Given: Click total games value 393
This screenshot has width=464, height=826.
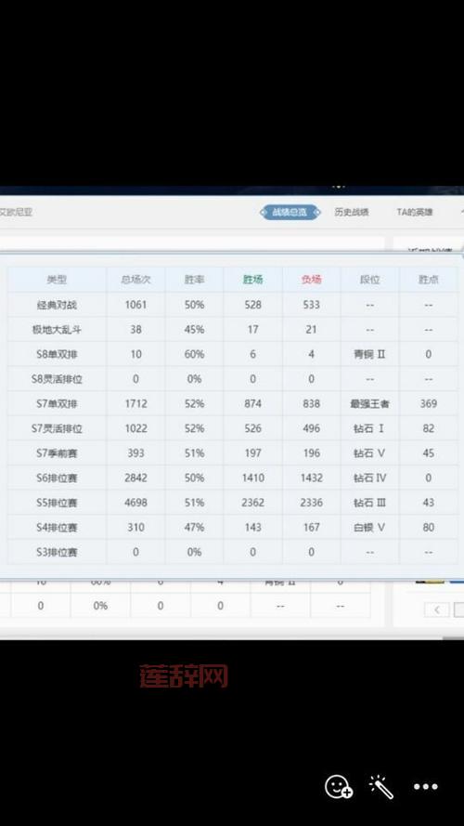Looking at the screenshot, I should [x=135, y=453].
